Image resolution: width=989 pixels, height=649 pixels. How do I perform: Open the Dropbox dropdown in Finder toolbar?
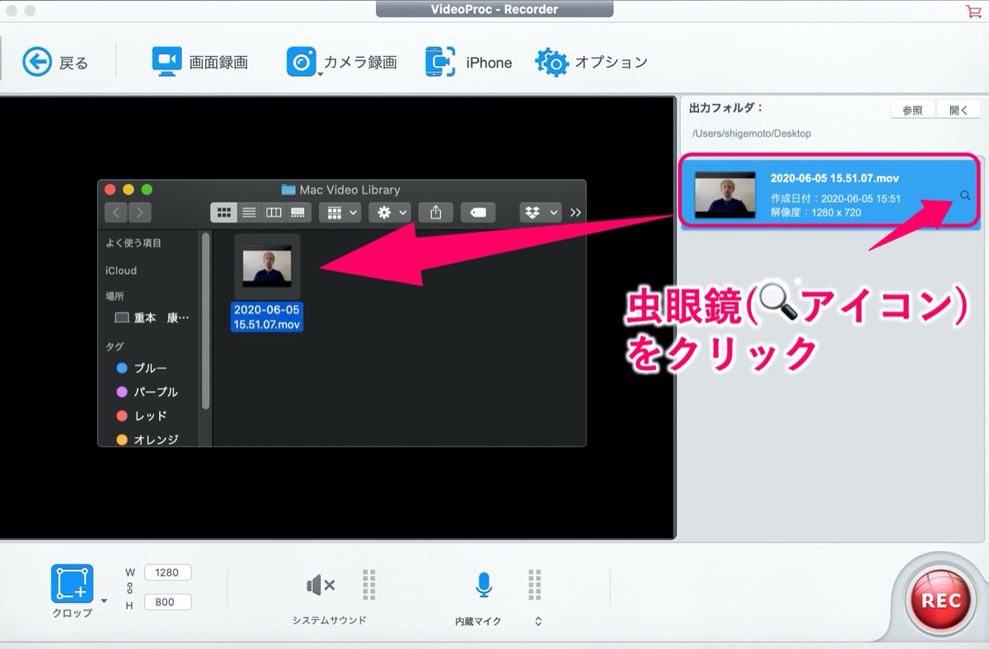[541, 213]
